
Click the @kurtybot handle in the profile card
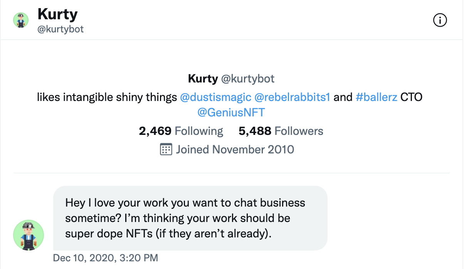coord(248,79)
